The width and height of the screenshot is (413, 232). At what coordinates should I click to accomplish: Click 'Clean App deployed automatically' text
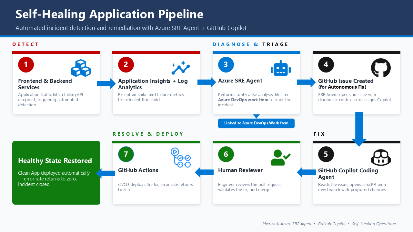(x=54, y=179)
